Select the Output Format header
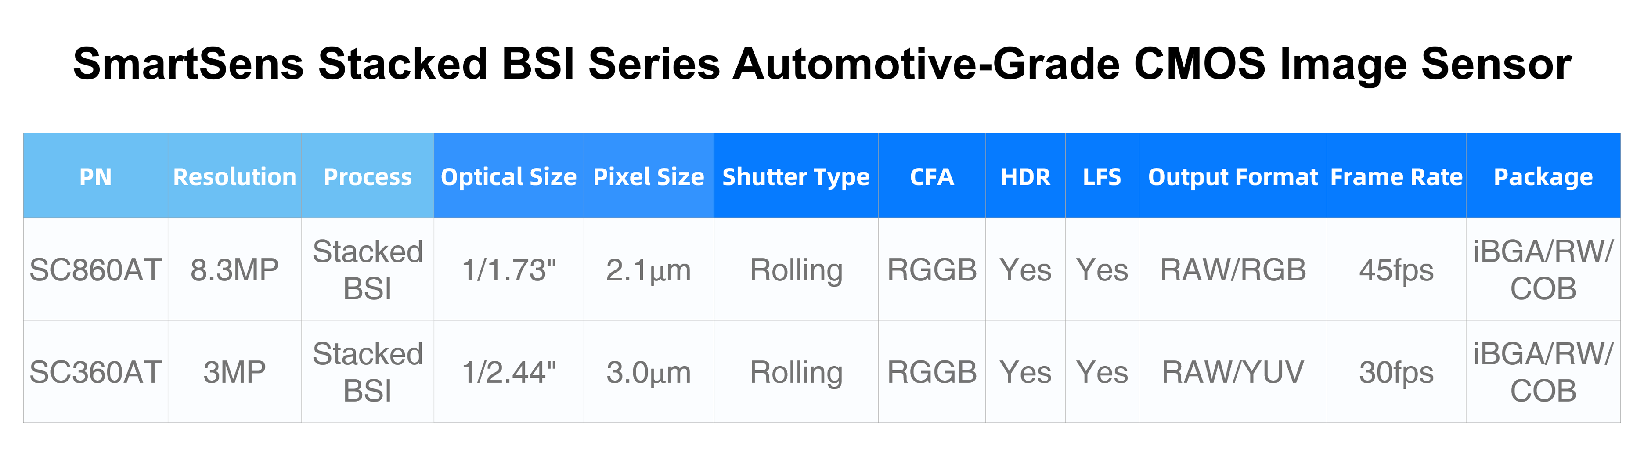1644x471 pixels. coord(1233,176)
